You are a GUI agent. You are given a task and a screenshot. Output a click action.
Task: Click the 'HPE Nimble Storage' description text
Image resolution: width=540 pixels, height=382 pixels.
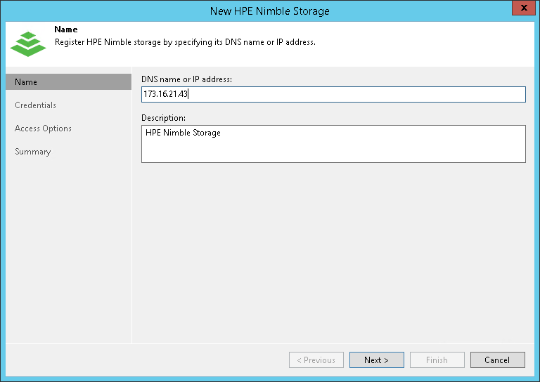click(x=183, y=133)
